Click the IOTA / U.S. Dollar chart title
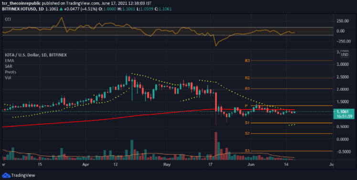The width and height of the screenshot is (357, 180). pos(36,55)
